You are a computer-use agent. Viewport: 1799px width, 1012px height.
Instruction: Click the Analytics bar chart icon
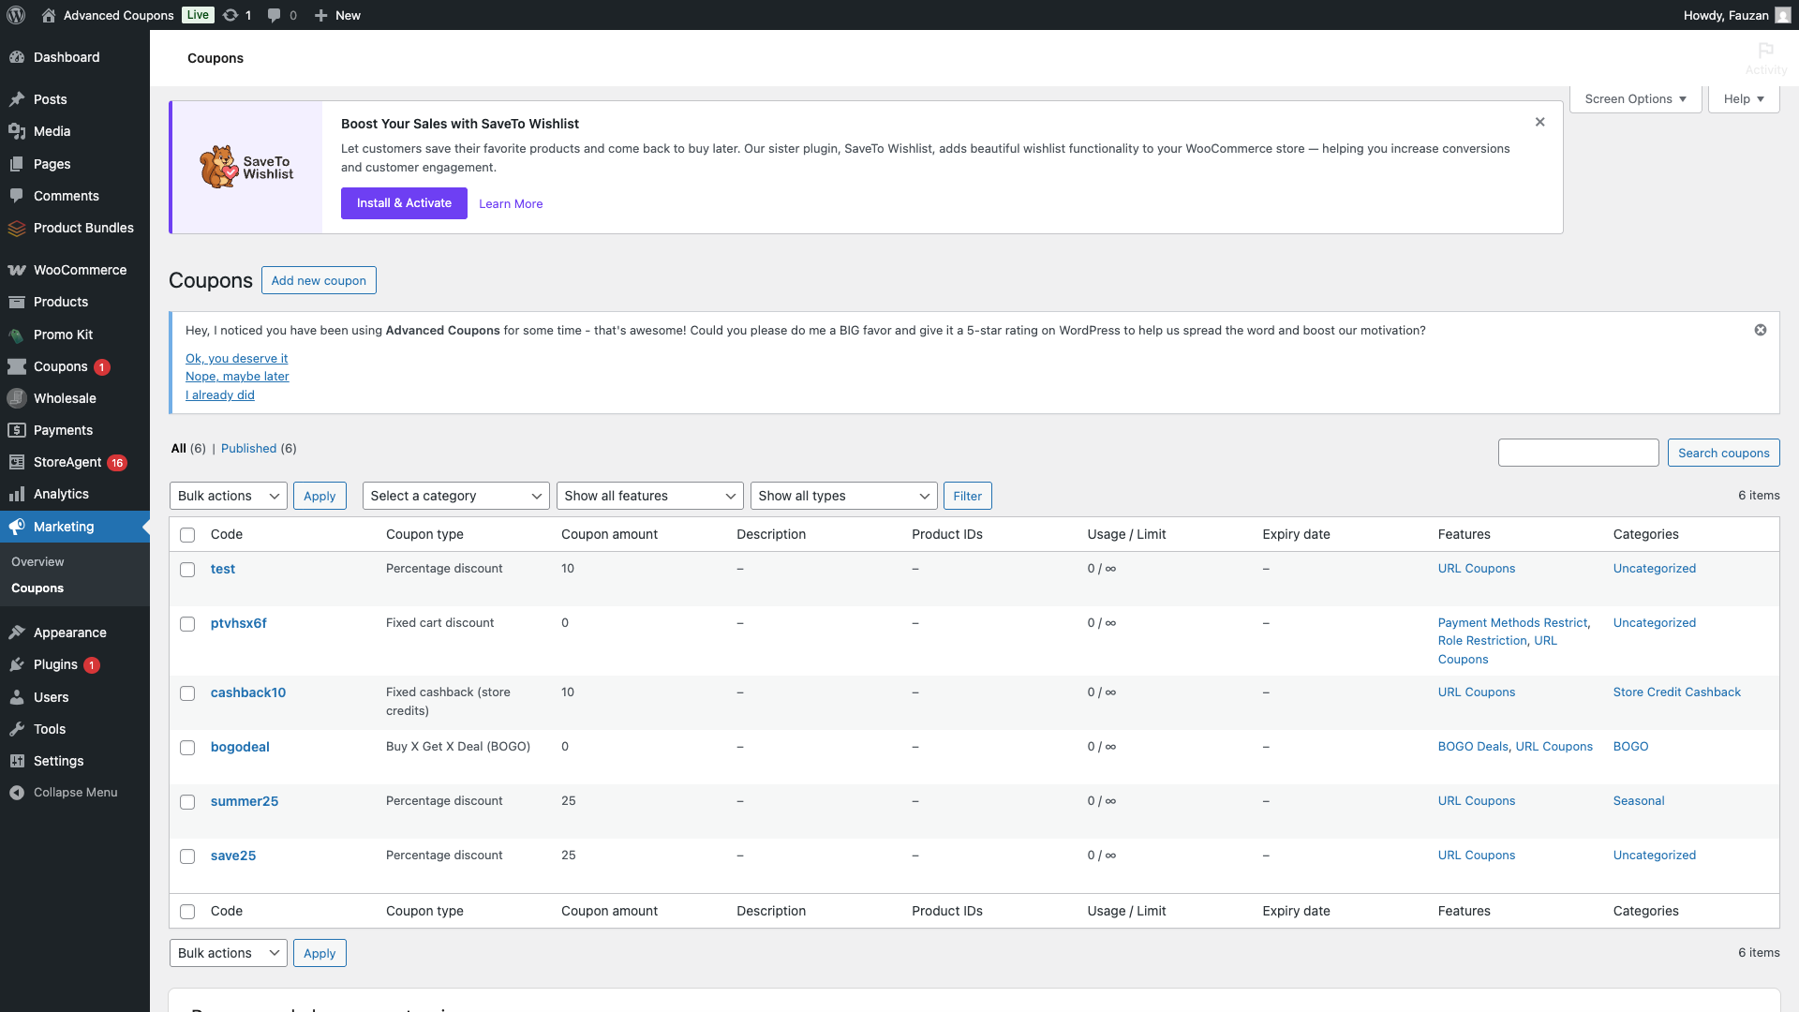pyautogui.click(x=17, y=494)
